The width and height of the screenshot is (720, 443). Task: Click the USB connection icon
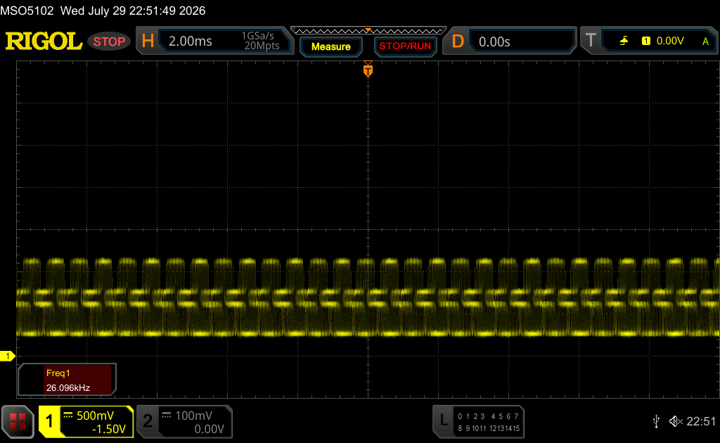[656, 421]
